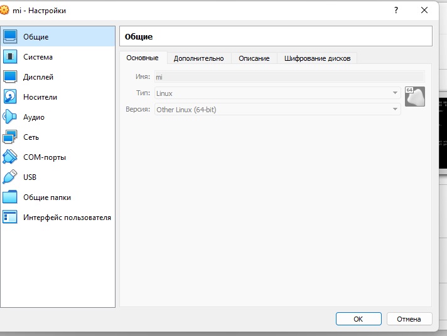
Task: Select the Audio (Аудио) speaker icon
Action: [11, 117]
